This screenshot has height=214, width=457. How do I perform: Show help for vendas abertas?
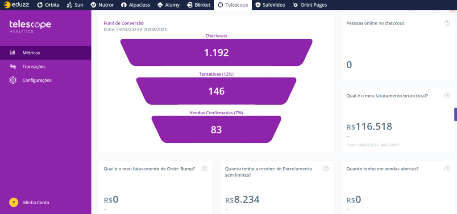tap(447, 169)
